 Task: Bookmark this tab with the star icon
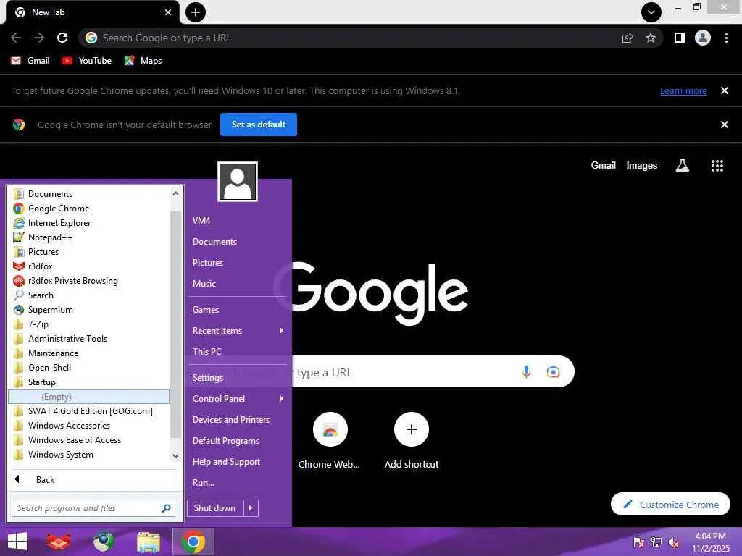coord(651,38)
